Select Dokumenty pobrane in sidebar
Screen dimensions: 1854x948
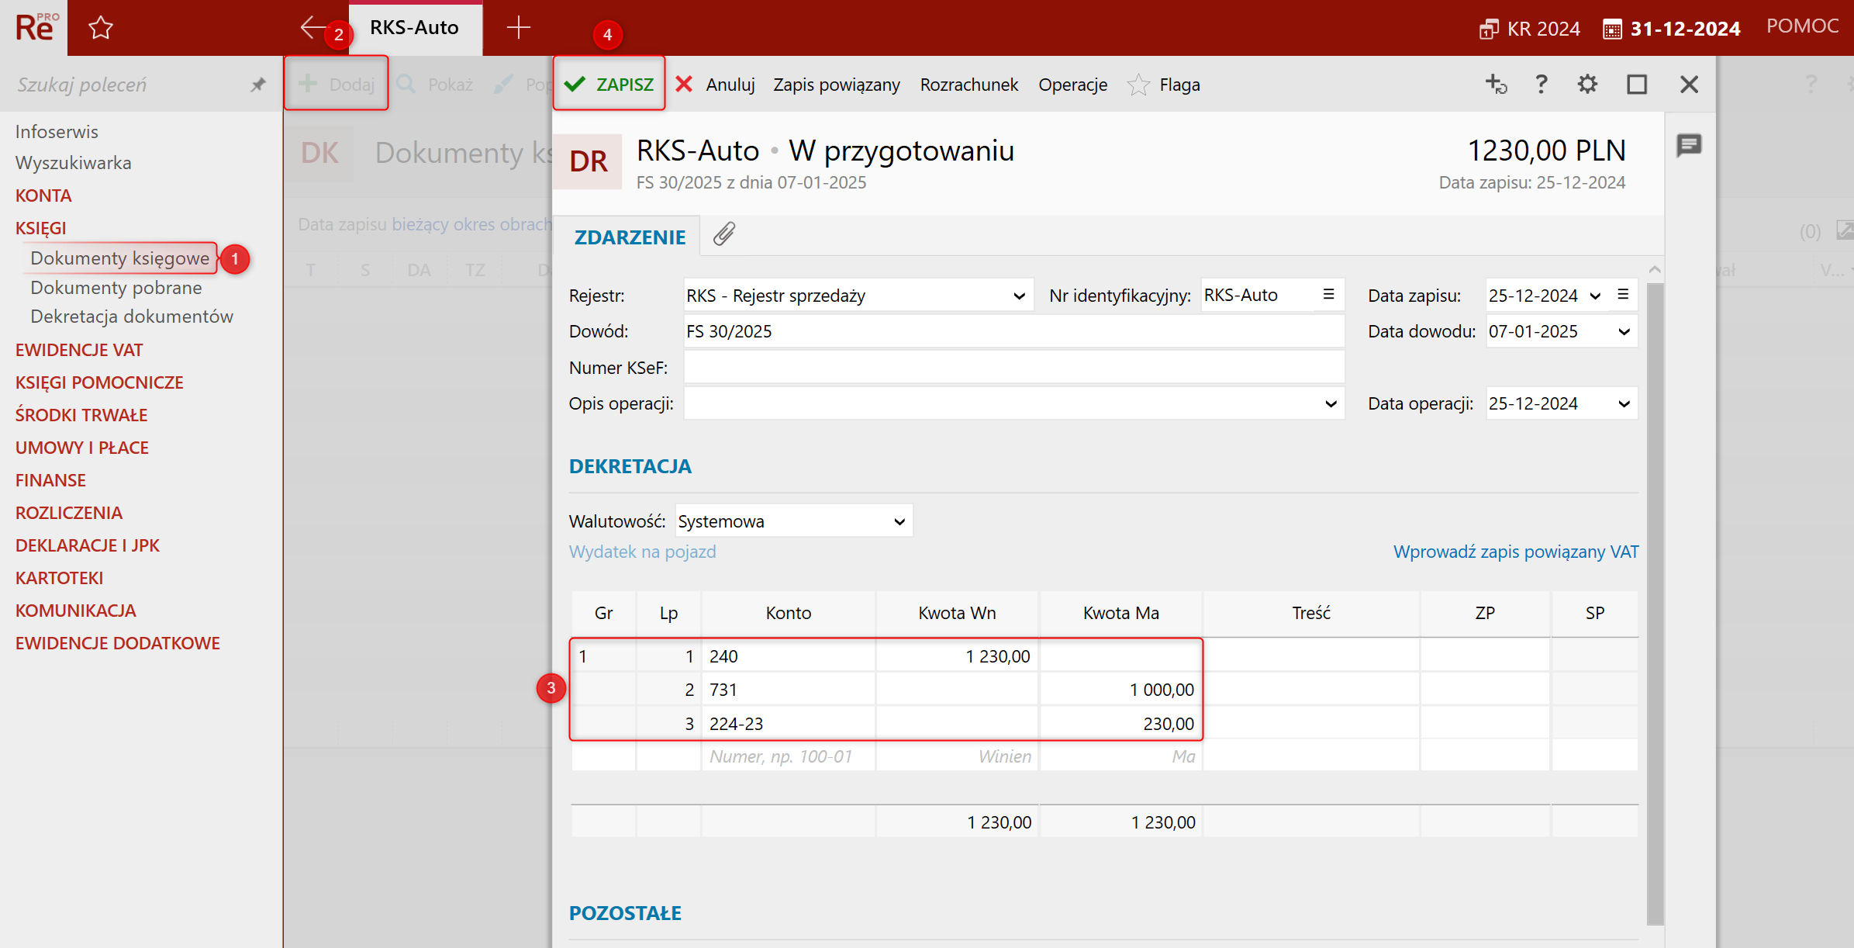116,288
